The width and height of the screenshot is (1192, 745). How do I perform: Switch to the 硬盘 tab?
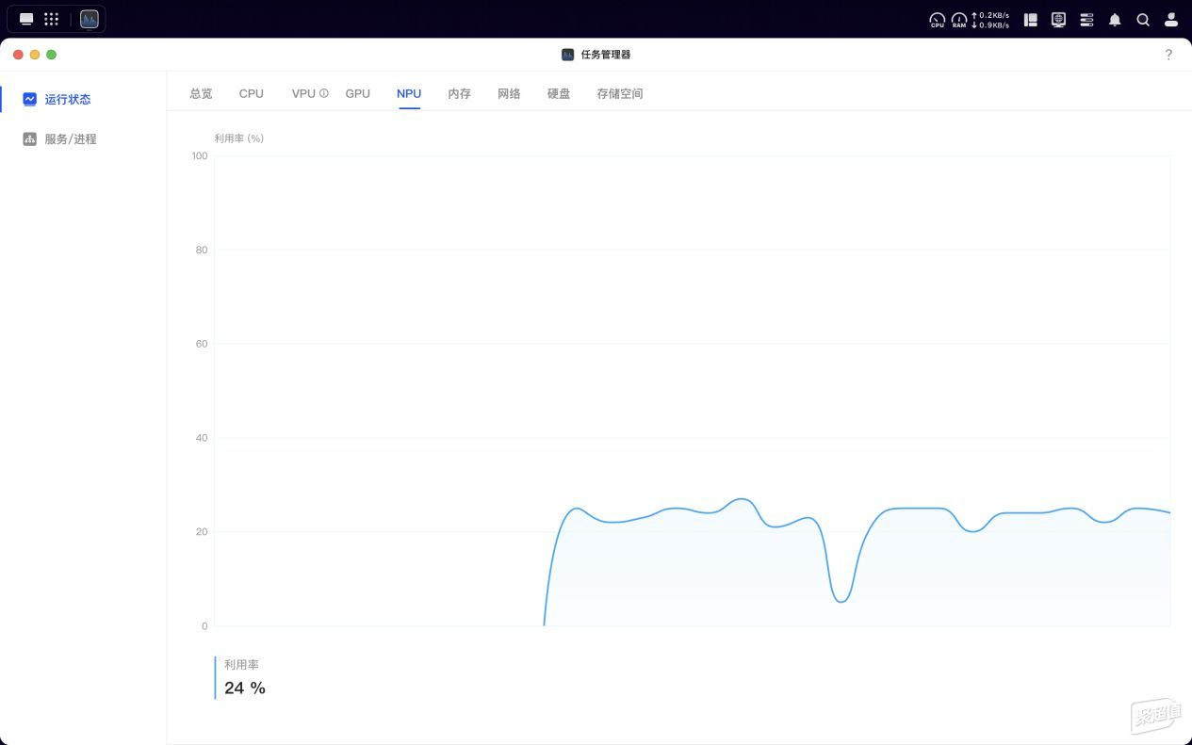559,93
